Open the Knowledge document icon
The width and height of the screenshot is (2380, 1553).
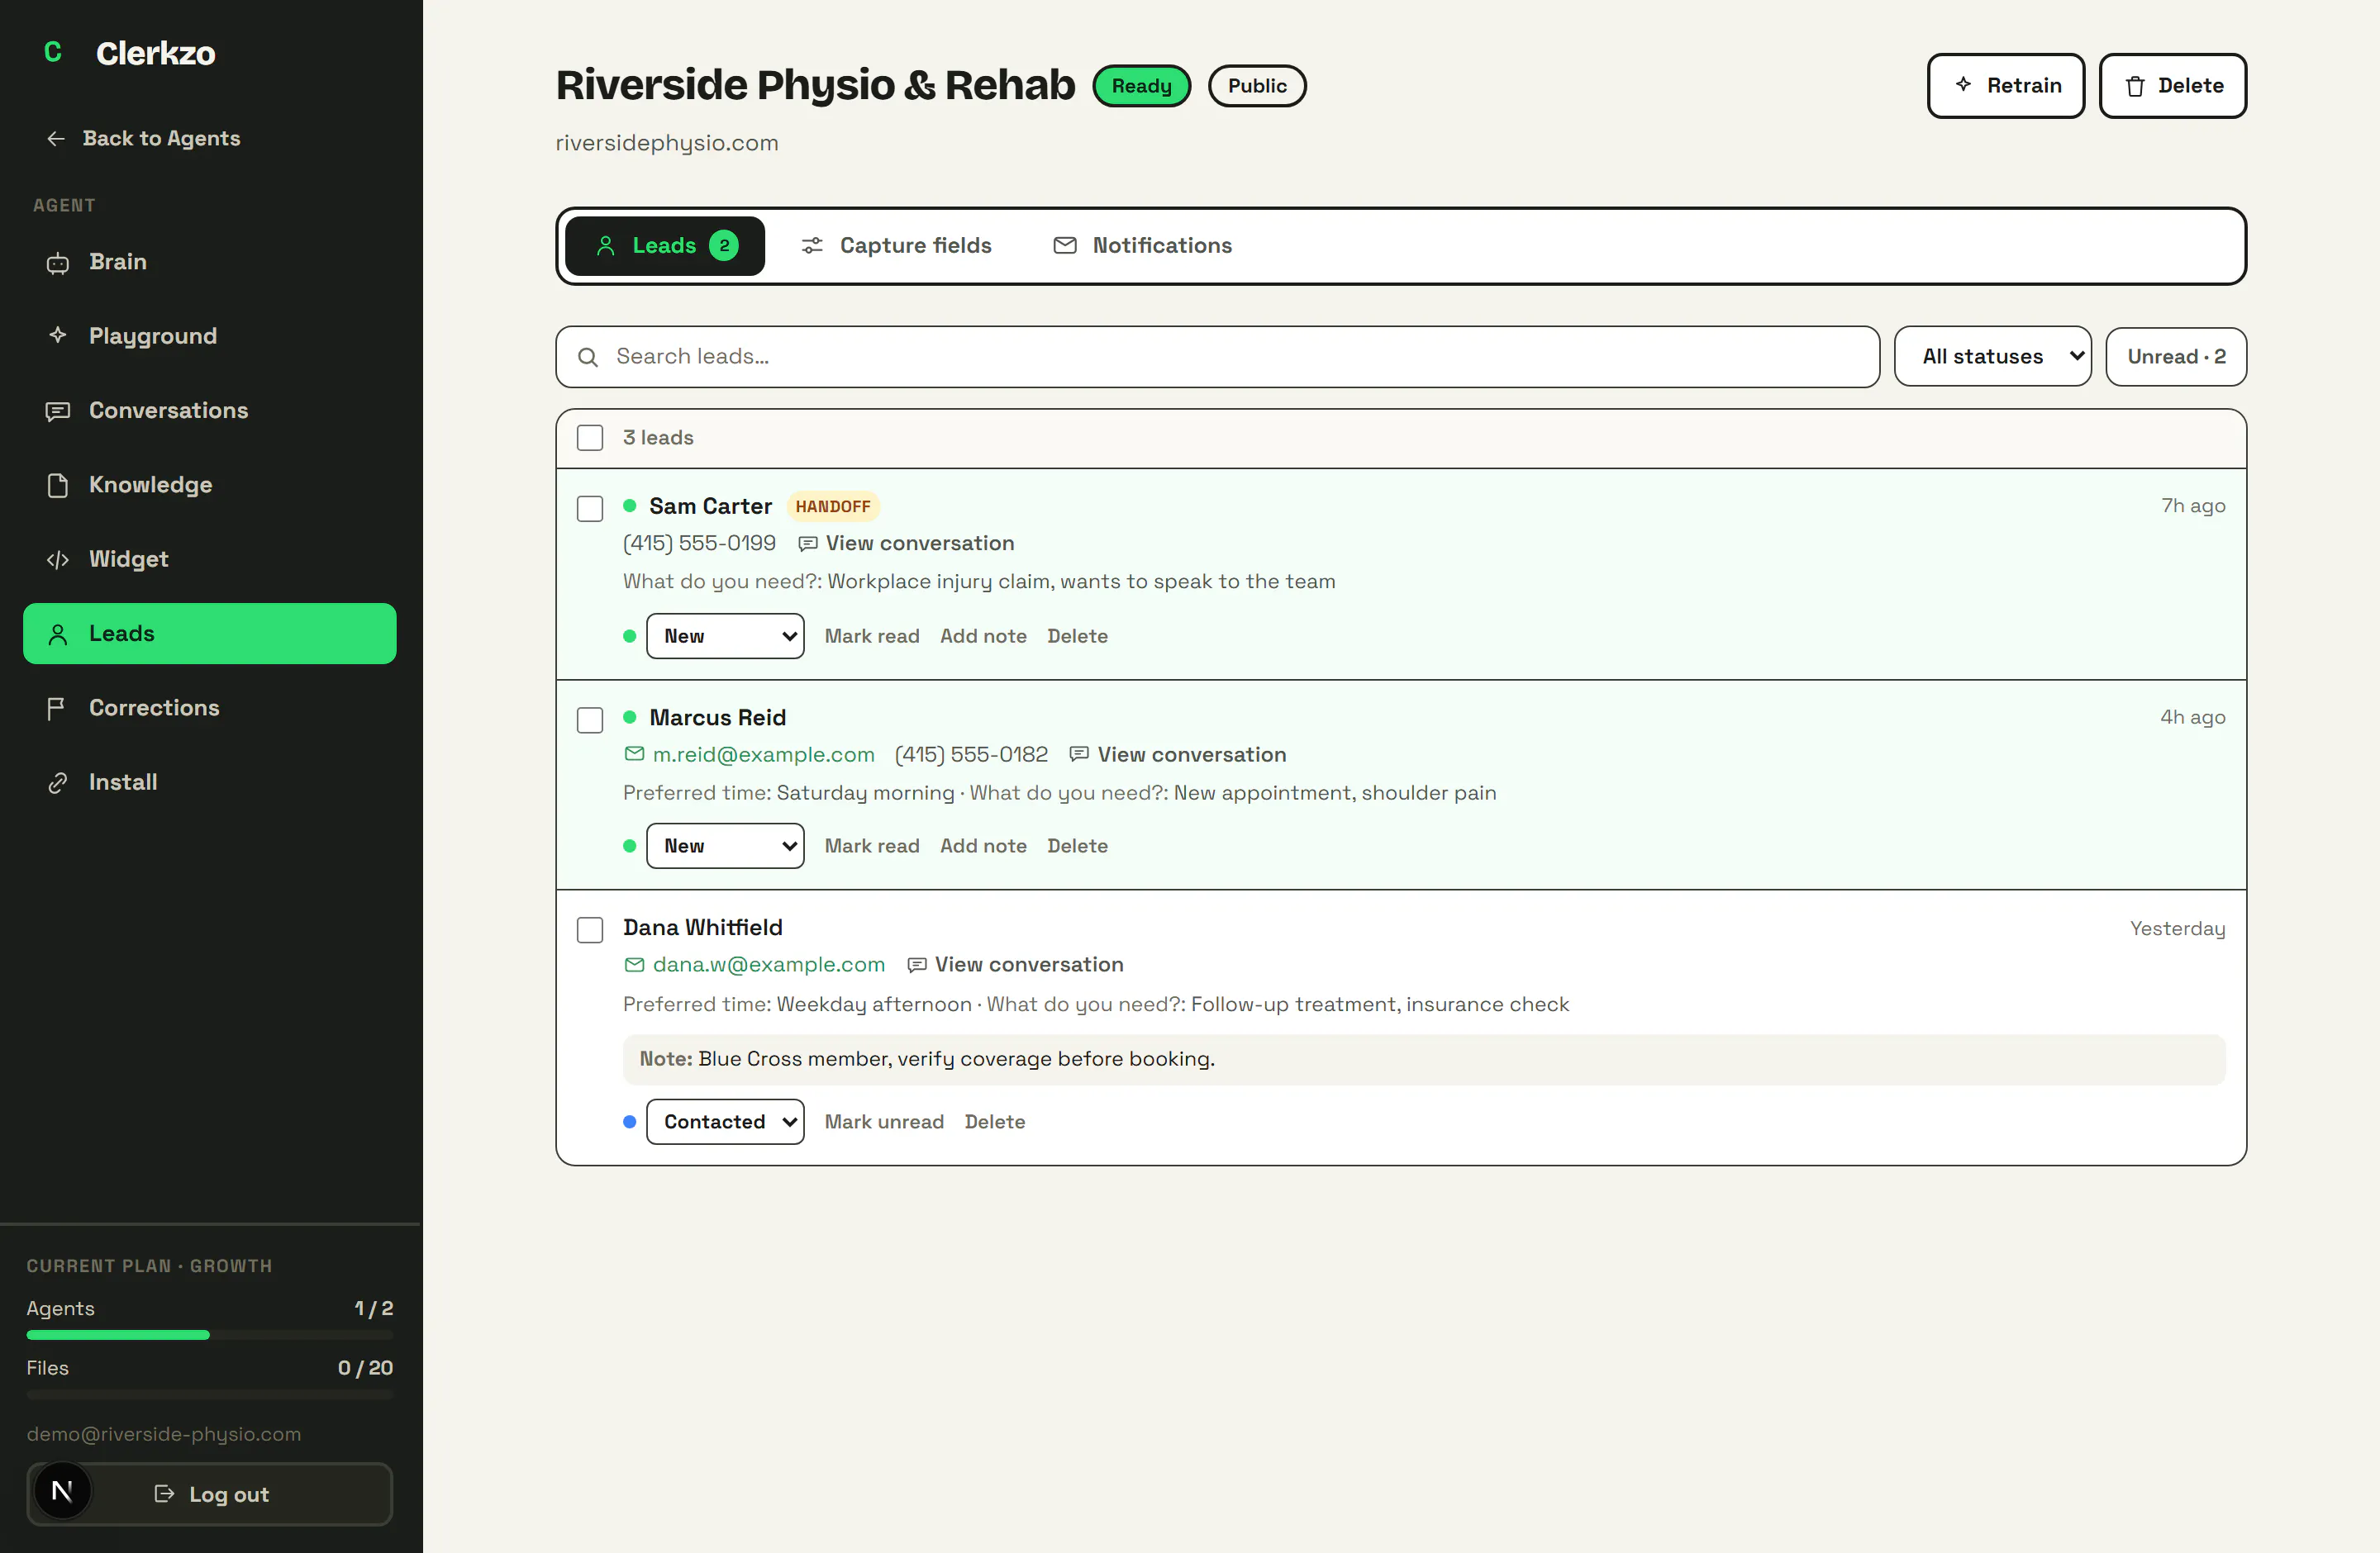pyautogui.click(x=58, y=485)
